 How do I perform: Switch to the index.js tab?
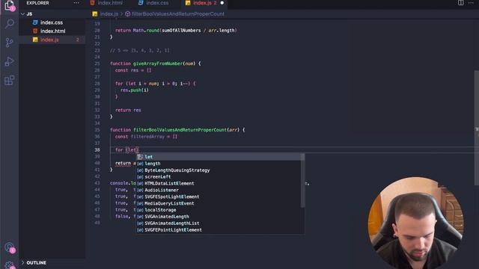tap(204, 3)
